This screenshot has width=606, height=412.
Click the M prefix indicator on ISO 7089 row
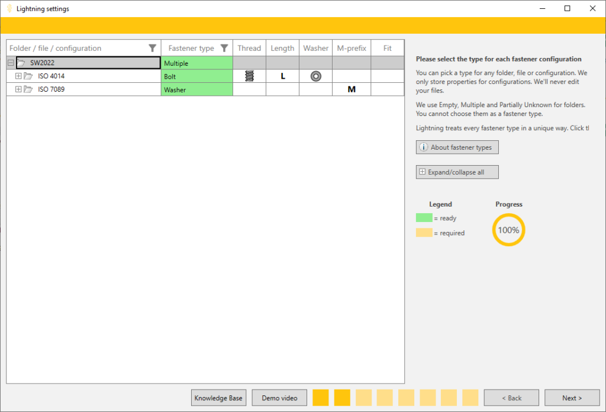coord(352,89)
